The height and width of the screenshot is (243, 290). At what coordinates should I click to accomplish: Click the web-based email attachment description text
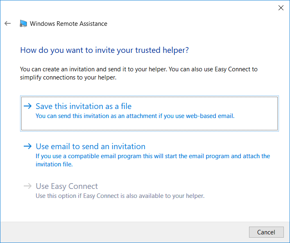pos(135,116)
